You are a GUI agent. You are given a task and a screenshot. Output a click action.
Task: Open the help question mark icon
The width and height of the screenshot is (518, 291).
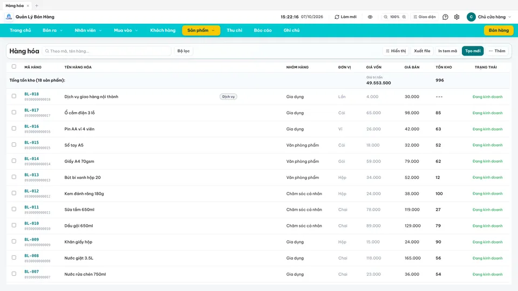(x=445, y=17)
